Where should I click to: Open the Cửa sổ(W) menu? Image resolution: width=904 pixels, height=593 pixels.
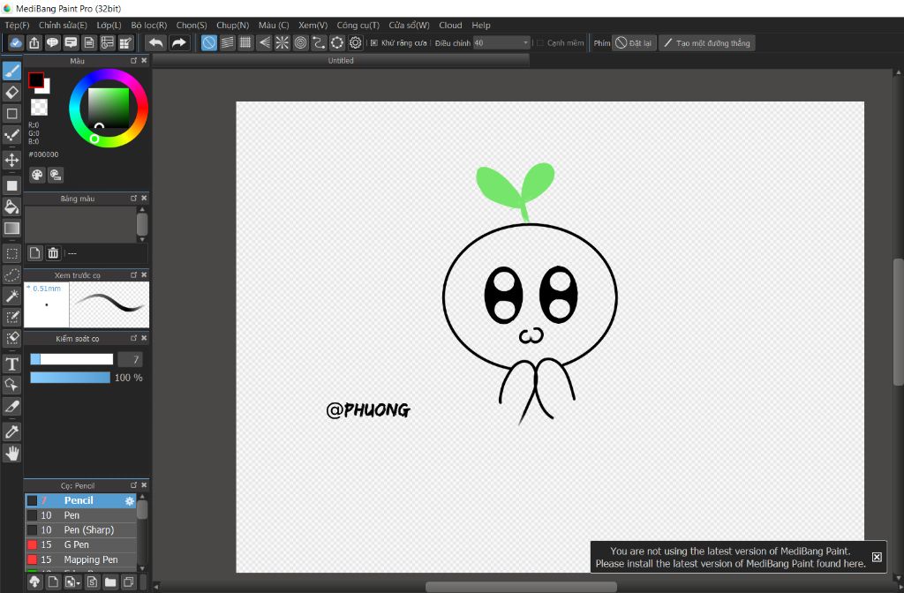click(409, 26)
